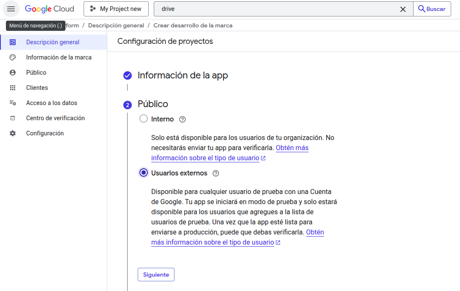460x291 pixels.
Task: Click the gear icon for Configuración
Action: coord(13,133)
